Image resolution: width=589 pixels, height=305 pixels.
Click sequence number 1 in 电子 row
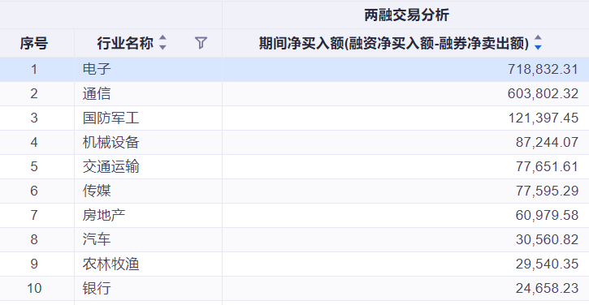tap(34, 69)
